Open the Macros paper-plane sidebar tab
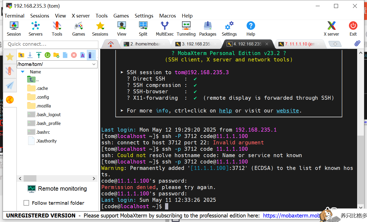Image resolution: width=367 pixels, height=222 pixels. [x=10, y=85]
